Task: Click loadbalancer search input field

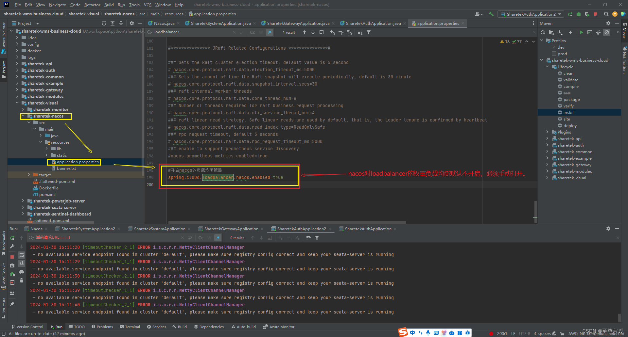Action: click(x=193, y=32)
